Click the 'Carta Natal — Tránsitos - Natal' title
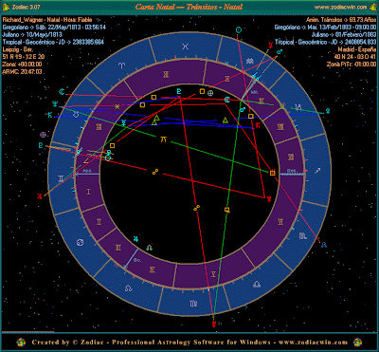The width and height of the screenshot is (379, 352). coord(189,7)
